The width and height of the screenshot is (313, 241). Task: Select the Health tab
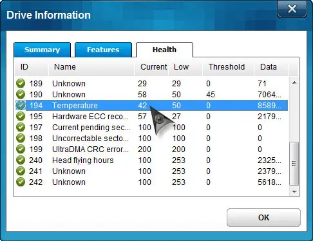(164, 50)
